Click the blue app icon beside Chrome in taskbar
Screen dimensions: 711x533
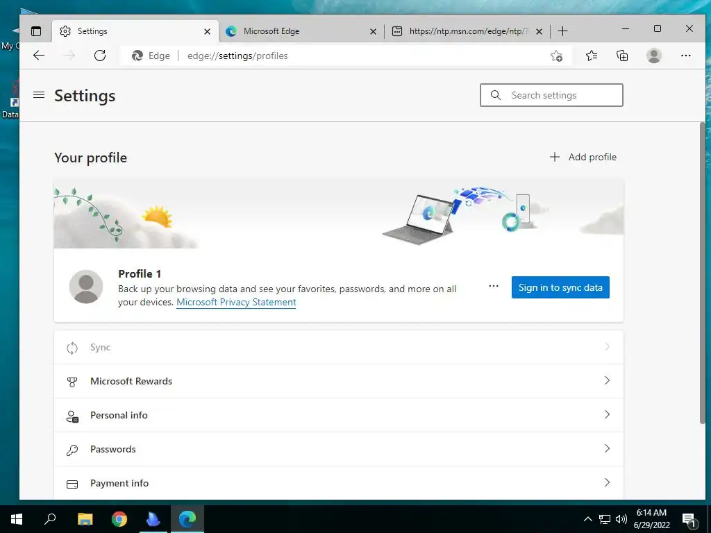(153, 519)
